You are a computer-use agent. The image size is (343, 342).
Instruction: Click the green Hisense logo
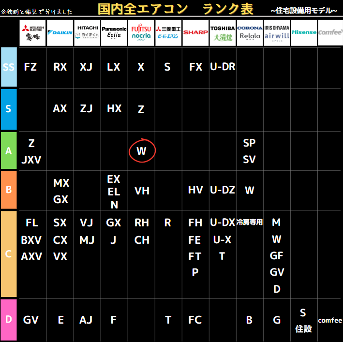304,33
